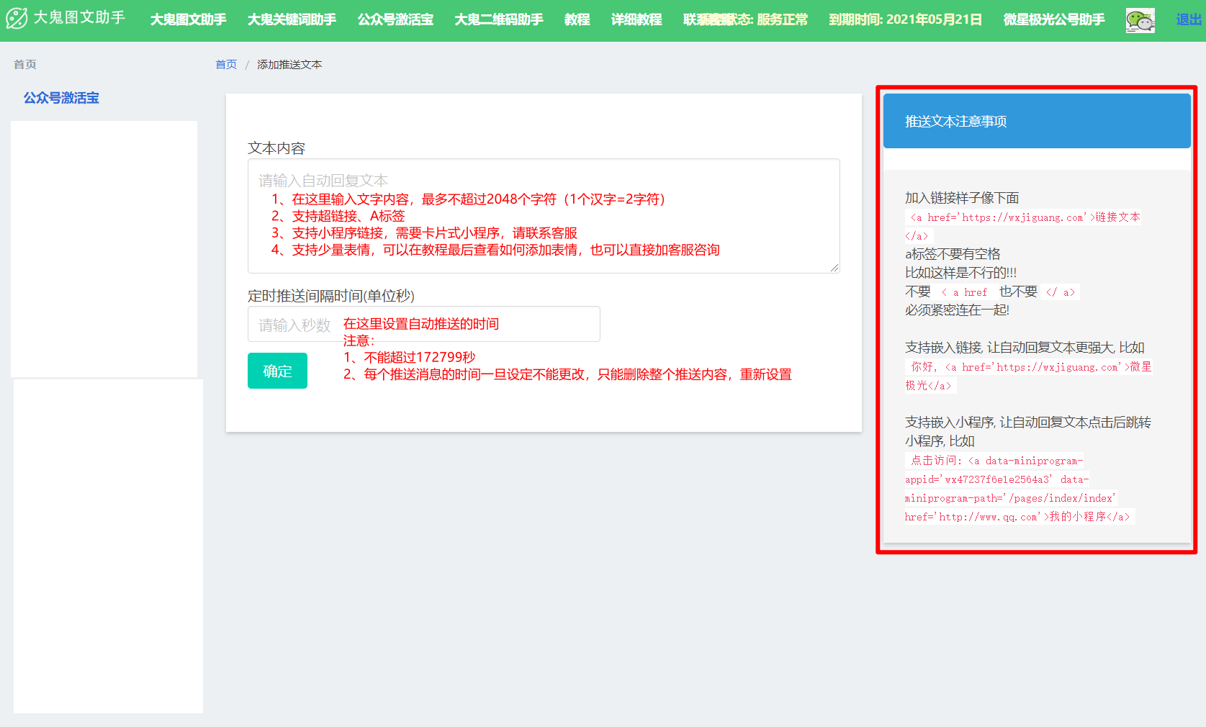
Task: Click the 服务正常 status text
Action: pos(782,19)
